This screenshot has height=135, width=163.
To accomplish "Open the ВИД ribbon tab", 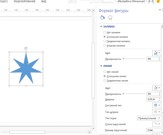I will click(x=44, y=1).
